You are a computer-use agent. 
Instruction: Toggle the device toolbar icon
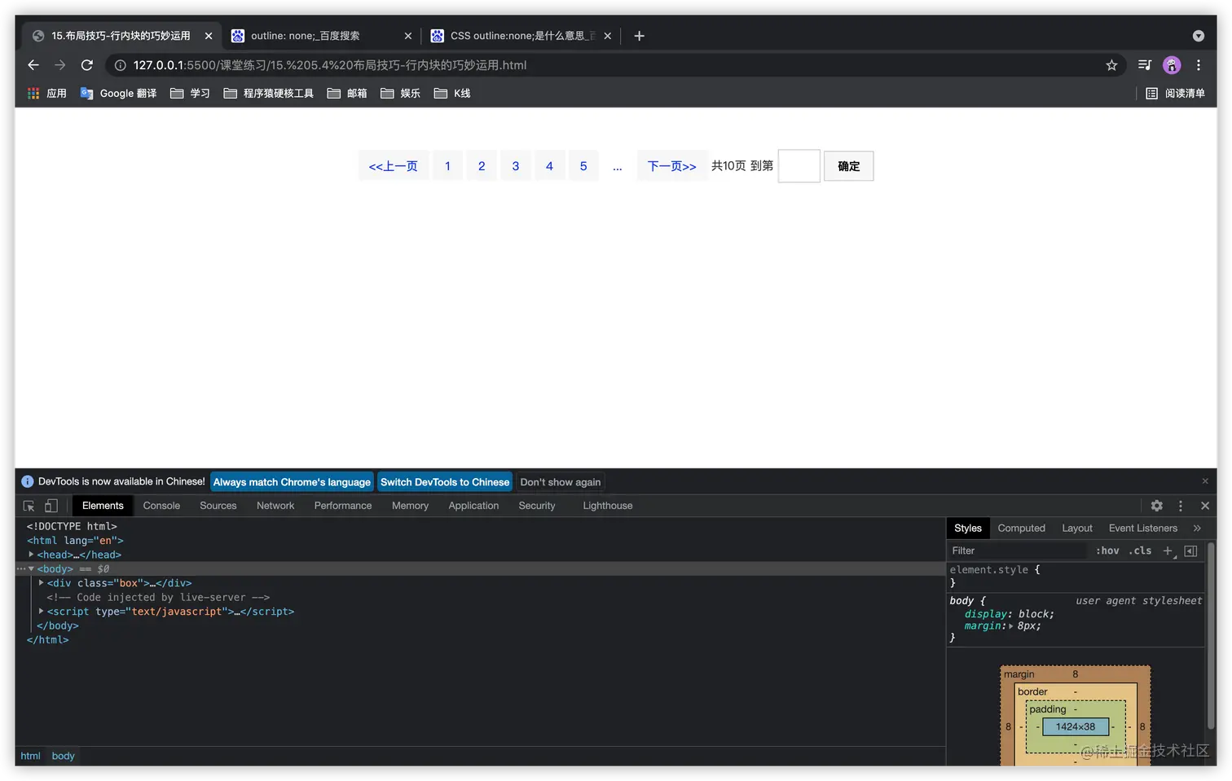pos(51,506)
